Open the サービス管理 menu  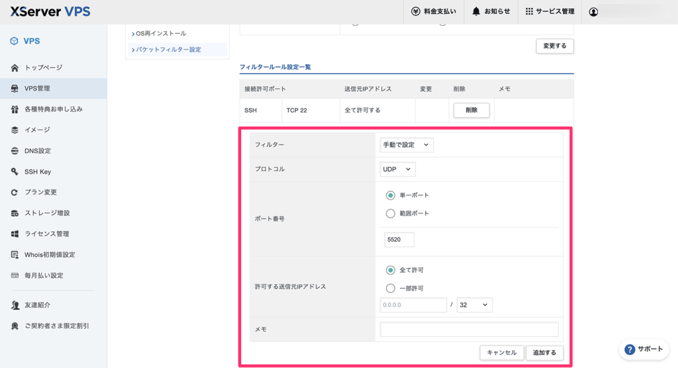[x=550, y=12]
